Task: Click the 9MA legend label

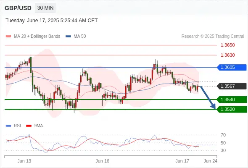Action: tap(39, 126)
